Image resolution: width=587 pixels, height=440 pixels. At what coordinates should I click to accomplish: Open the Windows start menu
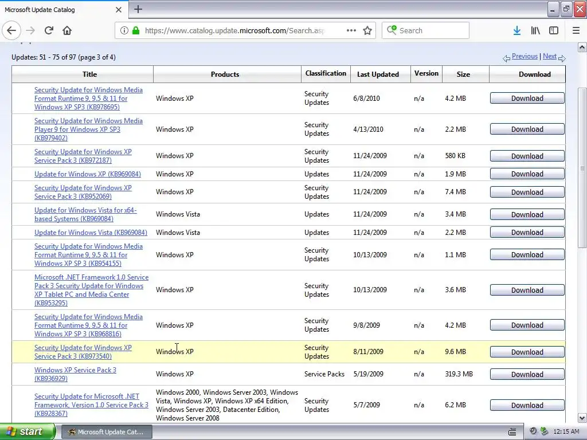pyautogui.click(x=28, y=431)
